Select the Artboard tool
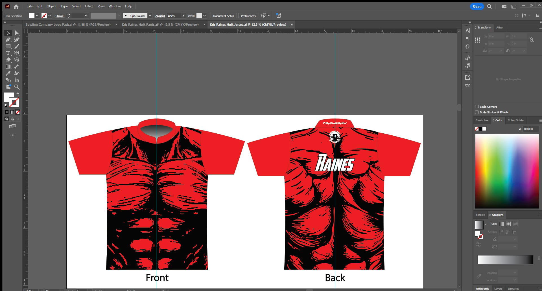Image resolution: width=542 pixels, height=291 pixels. (x=17, y=80)
